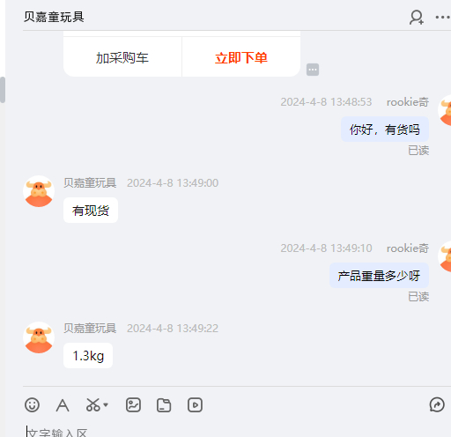The height and width of the screenshot is (437, 451).
Task: Click the 贝嘉童玩具 avatar beside 有现货
Action: (x=39, y=191)
